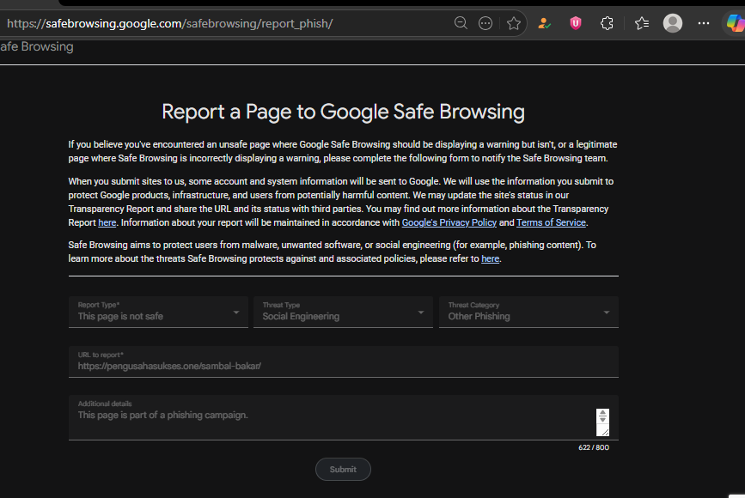Viewport: 745px width, 498px height.
Task: Click the browser address bar URL
Action: coord(169,23)
